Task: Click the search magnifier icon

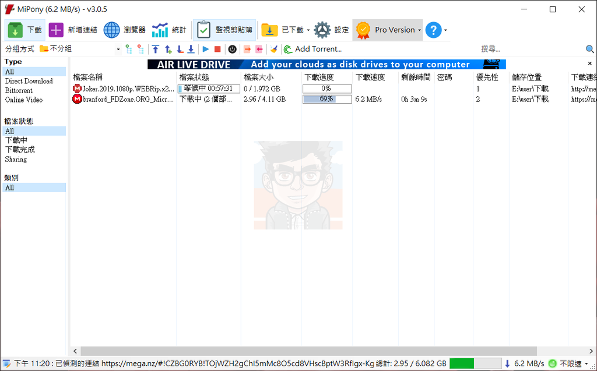Action: 590,49
